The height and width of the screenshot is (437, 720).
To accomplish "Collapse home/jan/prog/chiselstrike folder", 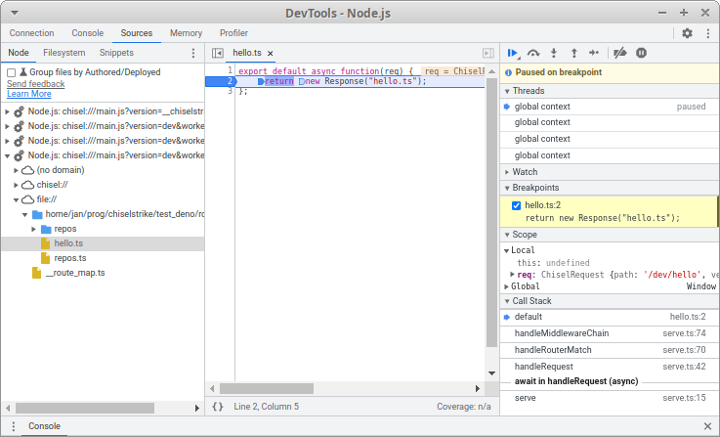I will click(x=24, y=214).
